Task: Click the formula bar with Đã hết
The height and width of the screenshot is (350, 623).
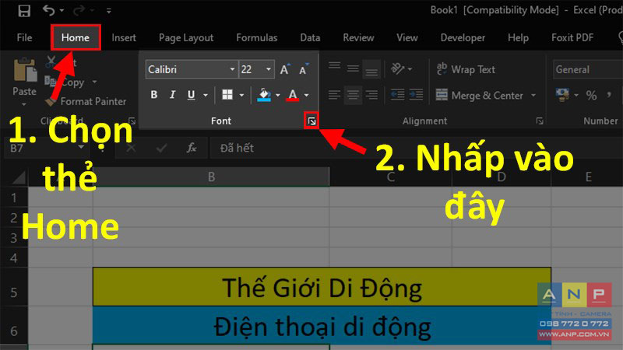Action: pyautogui.click(x=417, y=149)
